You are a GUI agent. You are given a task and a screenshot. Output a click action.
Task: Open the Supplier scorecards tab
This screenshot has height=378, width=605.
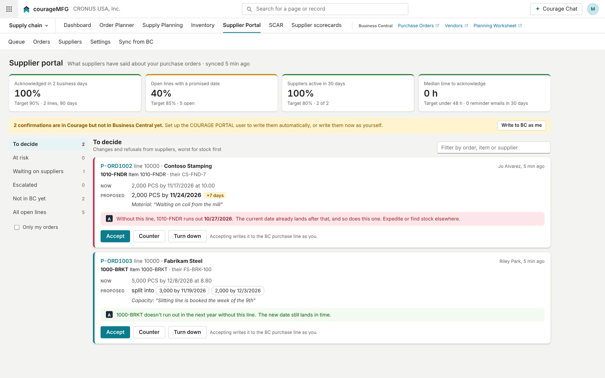point(316,25)
